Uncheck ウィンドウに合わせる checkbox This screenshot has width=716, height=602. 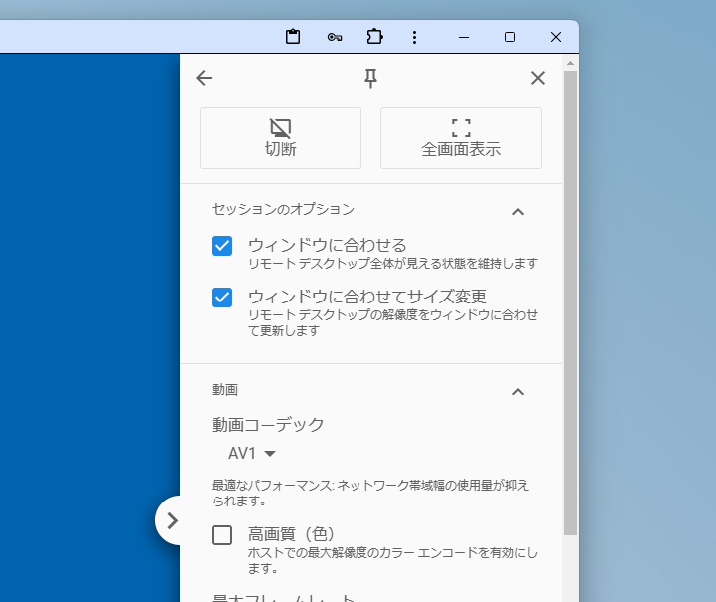[x=222, y=246]
